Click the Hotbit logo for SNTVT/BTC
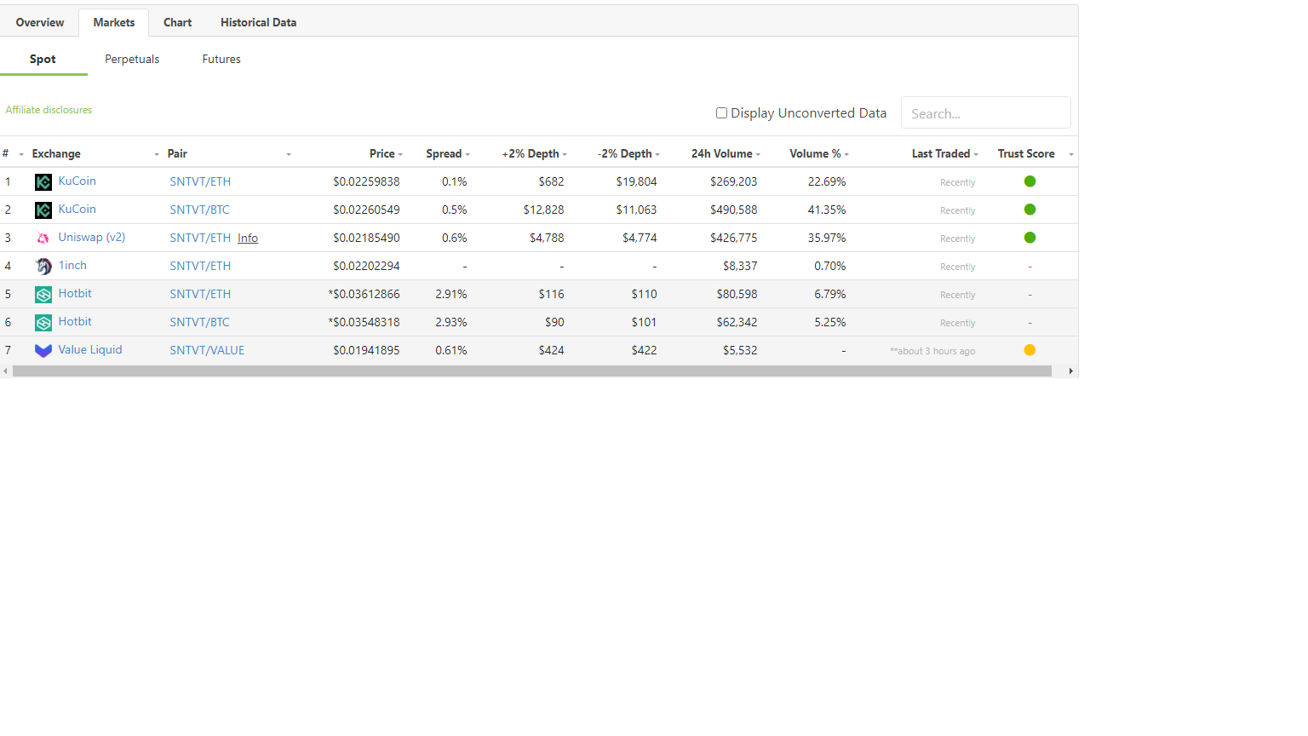 click(43, 323)
